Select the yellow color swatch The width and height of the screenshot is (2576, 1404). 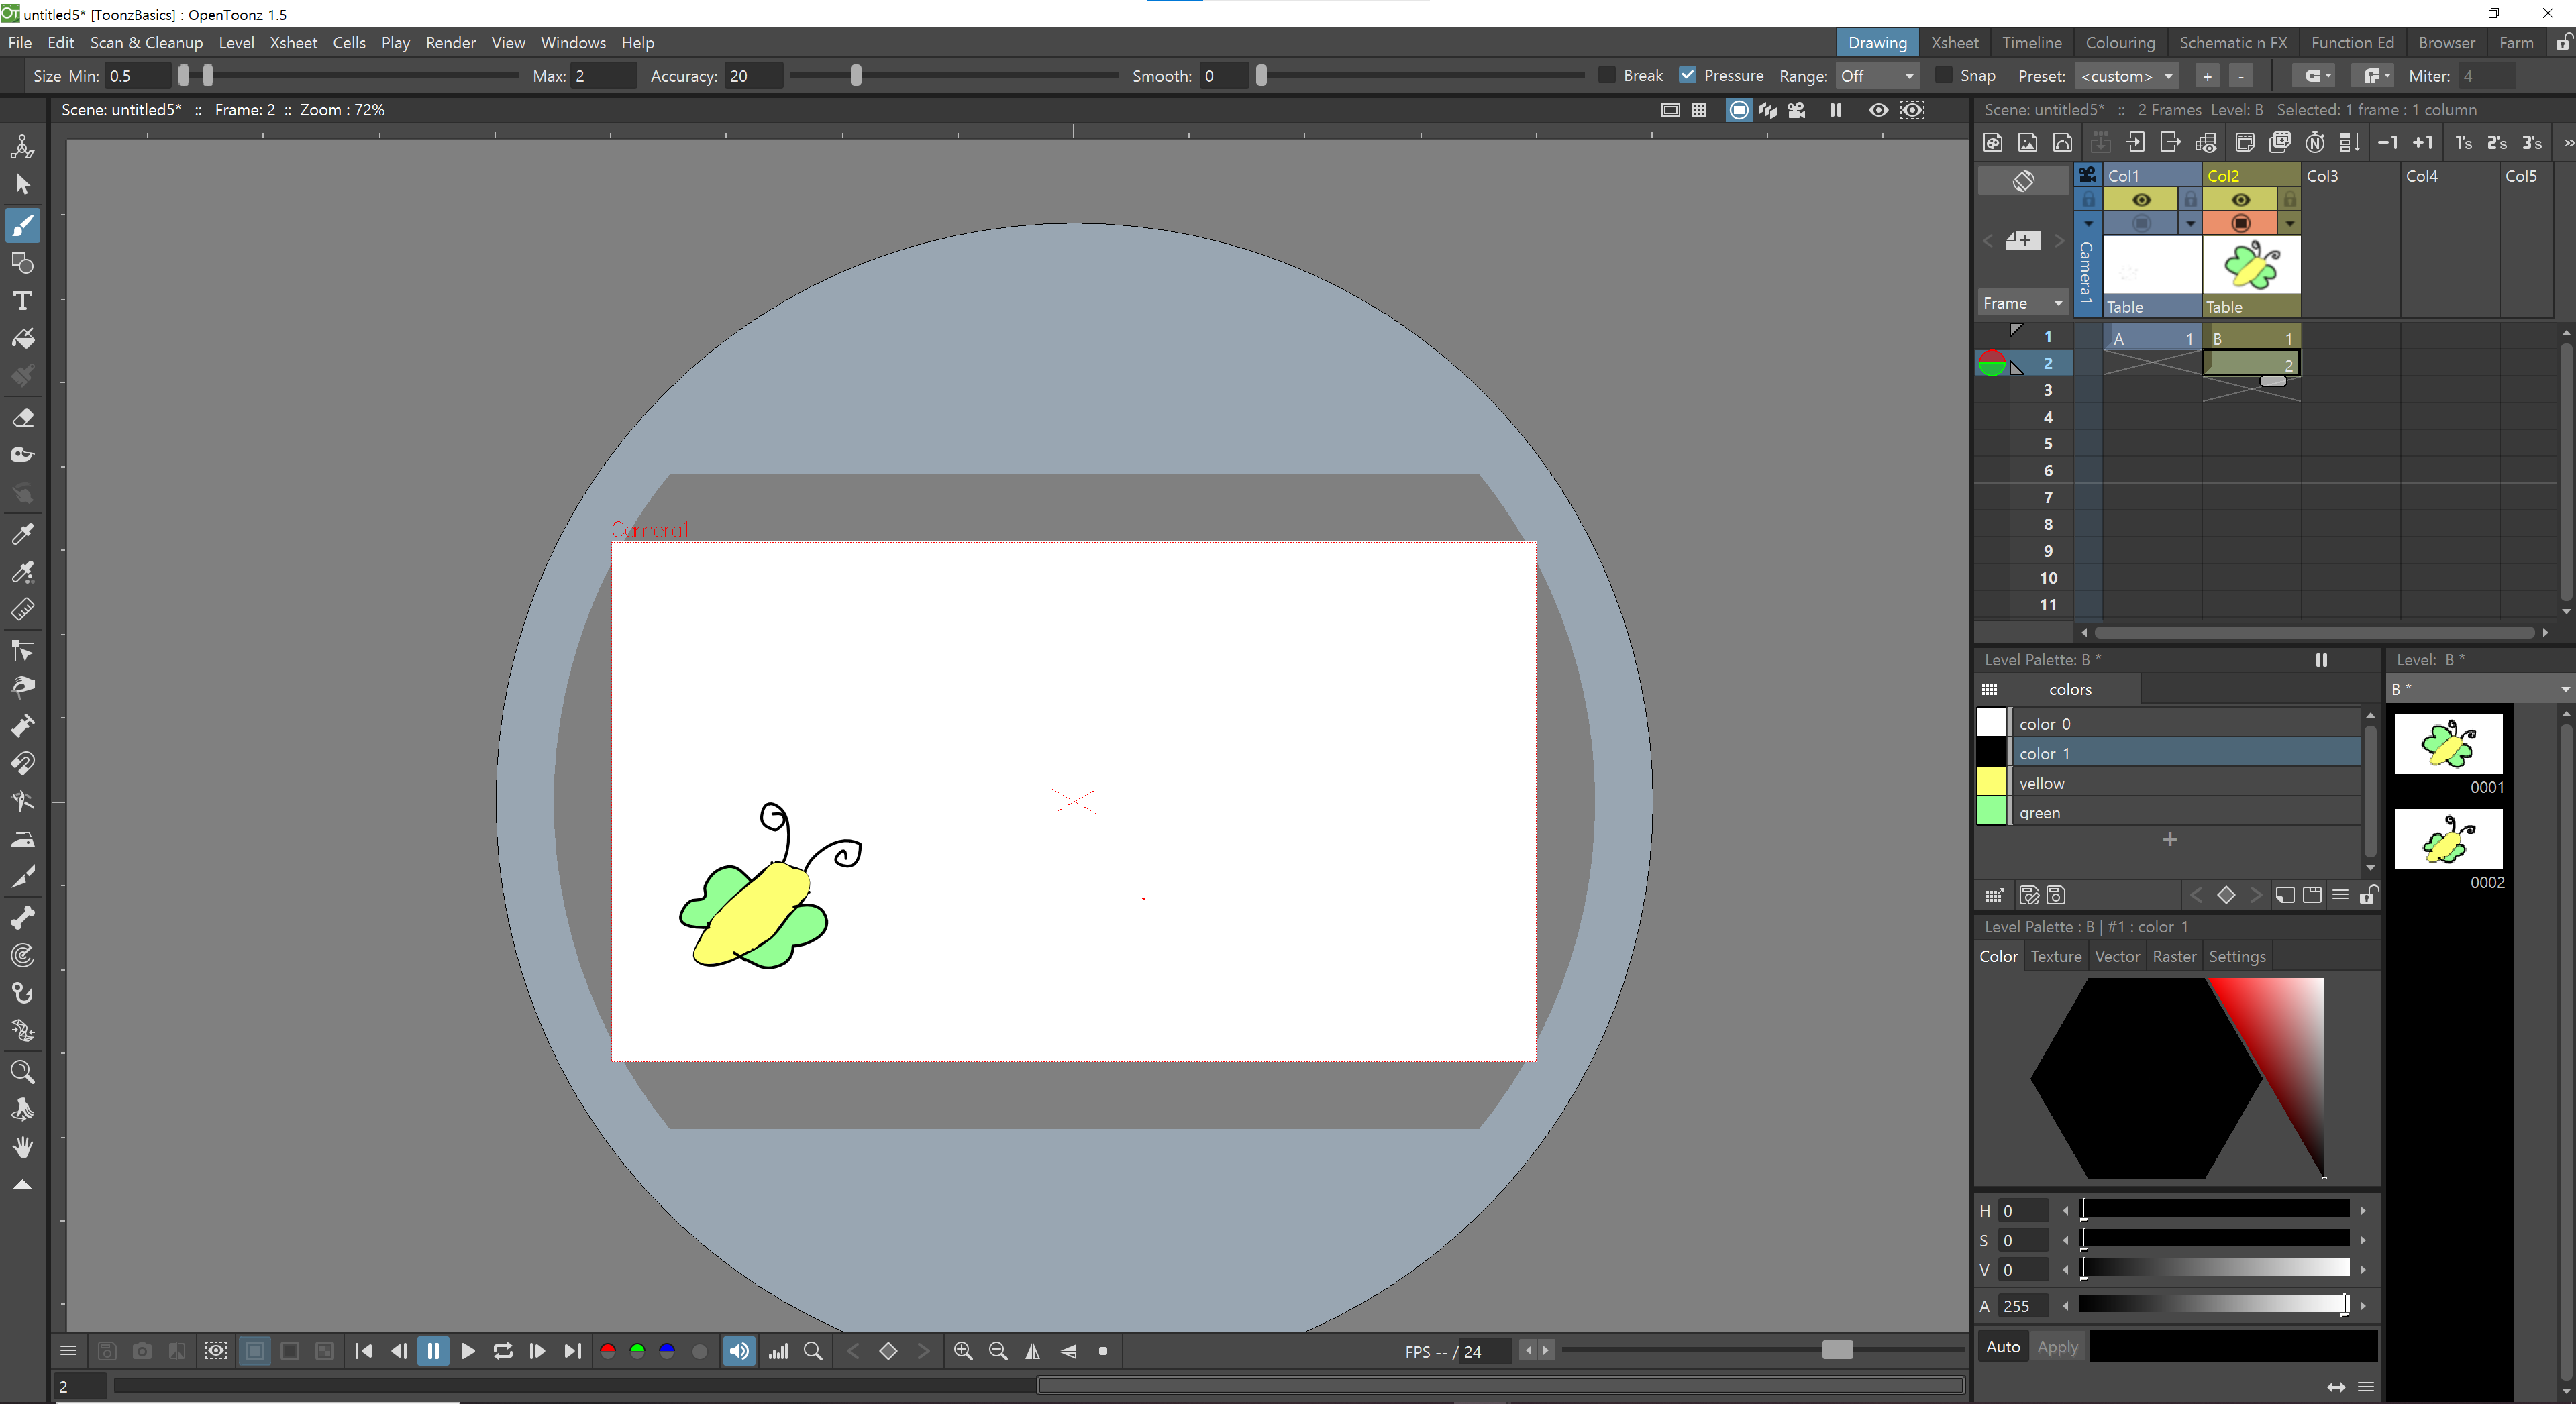point(1991,782)
